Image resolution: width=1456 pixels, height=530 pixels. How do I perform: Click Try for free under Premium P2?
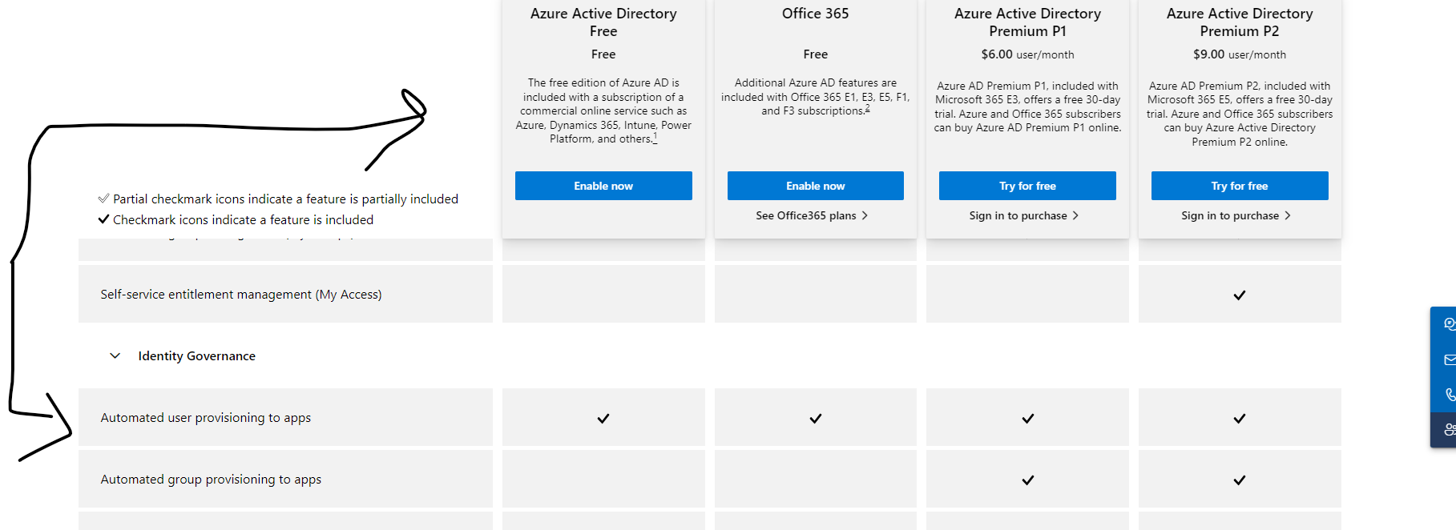(1240, 186)
